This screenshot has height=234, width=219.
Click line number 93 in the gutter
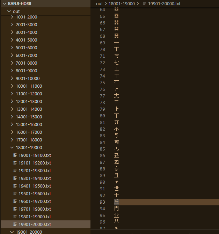pos(102,202)
